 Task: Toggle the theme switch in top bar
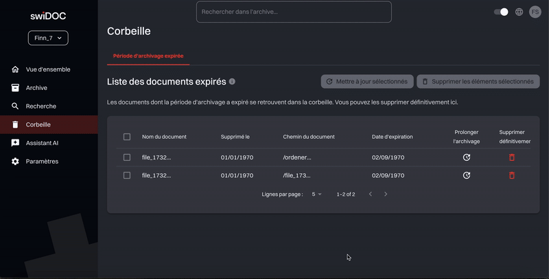pyautogui.click(x=502, y=12)
